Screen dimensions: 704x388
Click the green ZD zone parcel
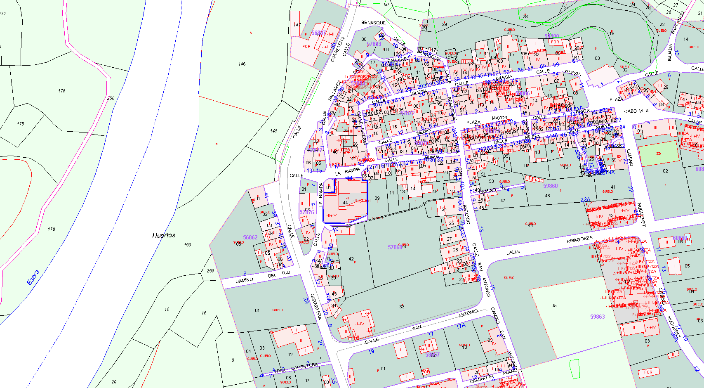658,154
